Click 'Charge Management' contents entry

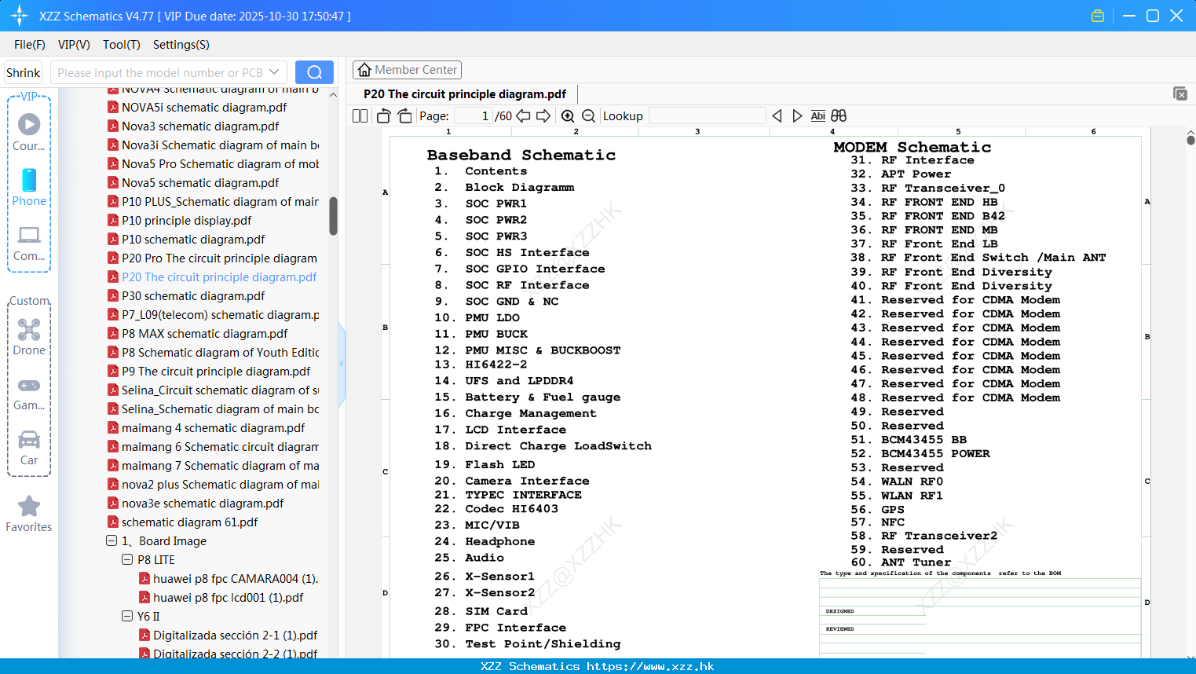coord(531,413)
